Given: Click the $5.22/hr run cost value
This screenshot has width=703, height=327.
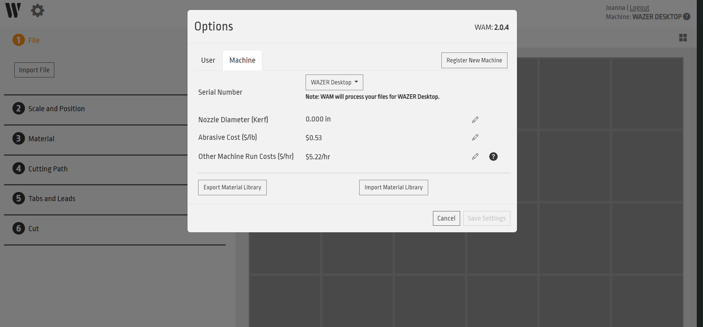Looking at the screenshot, I should click(318, 157).
